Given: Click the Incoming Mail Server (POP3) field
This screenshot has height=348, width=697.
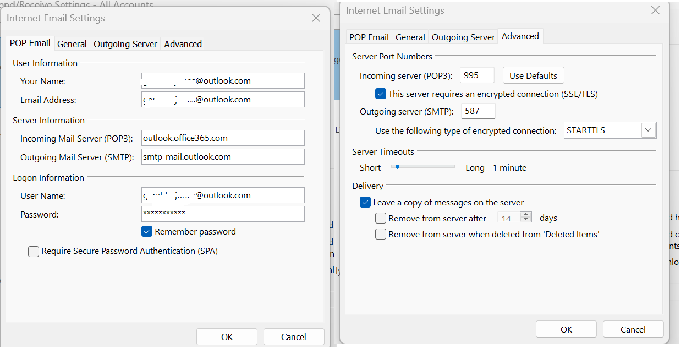Looking at the screenshot, I should coord(222,138).
